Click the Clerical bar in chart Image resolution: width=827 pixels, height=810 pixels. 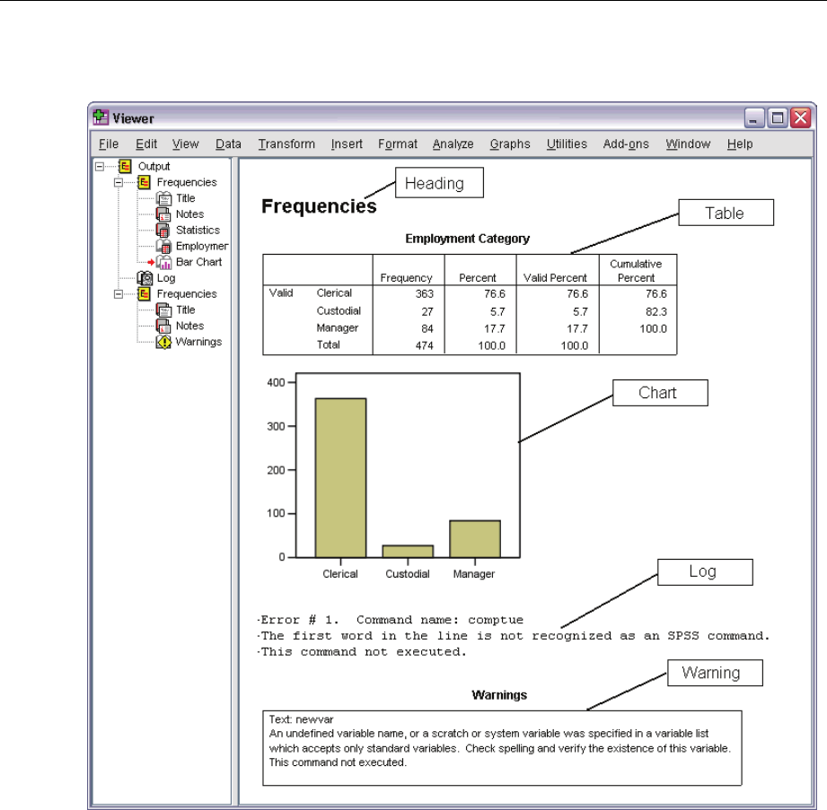click(x=340, y=477)
